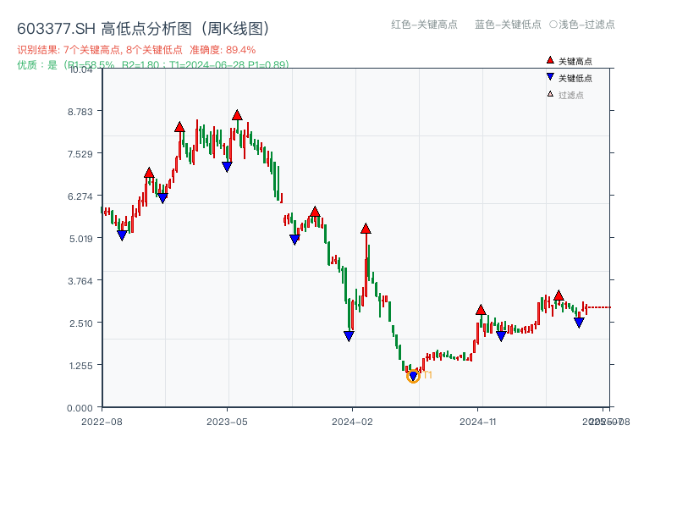Screen dimensions: 677x508
Task: Click the blue 关键低点 legend triangle
Action: pos(550,77)
